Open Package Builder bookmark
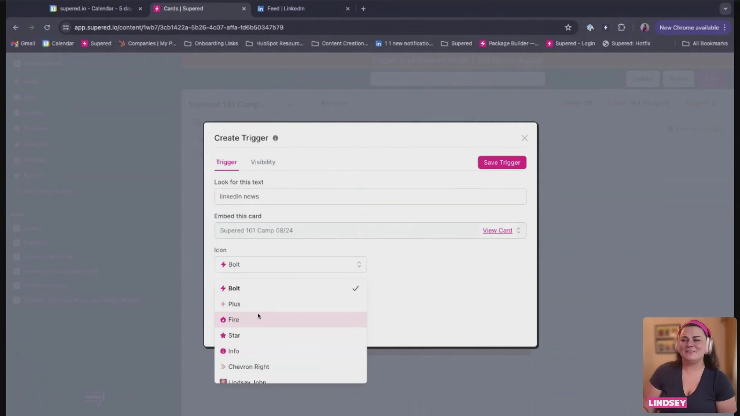 pyautogui.click(x=509, y=44)
